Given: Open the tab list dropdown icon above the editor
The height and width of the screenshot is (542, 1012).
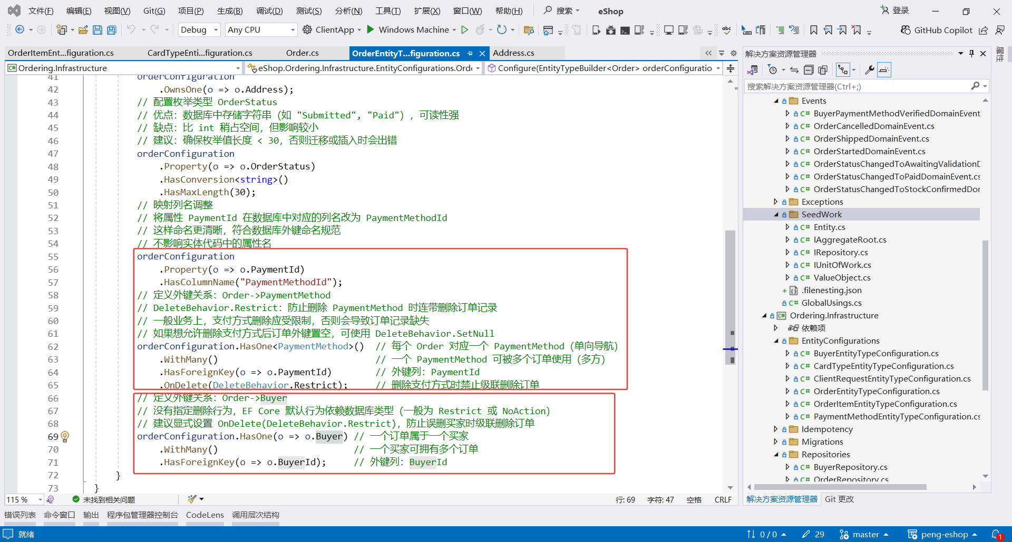Looking at the screenshot, I should coord(721,53).
